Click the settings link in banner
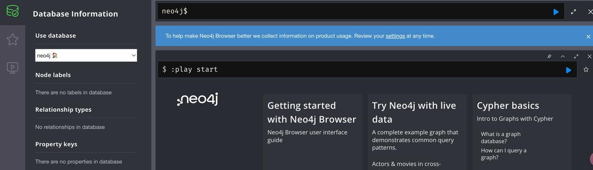 coord(395,36)
